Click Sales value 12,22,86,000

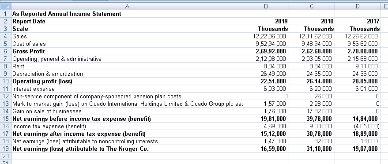[266, 36]
